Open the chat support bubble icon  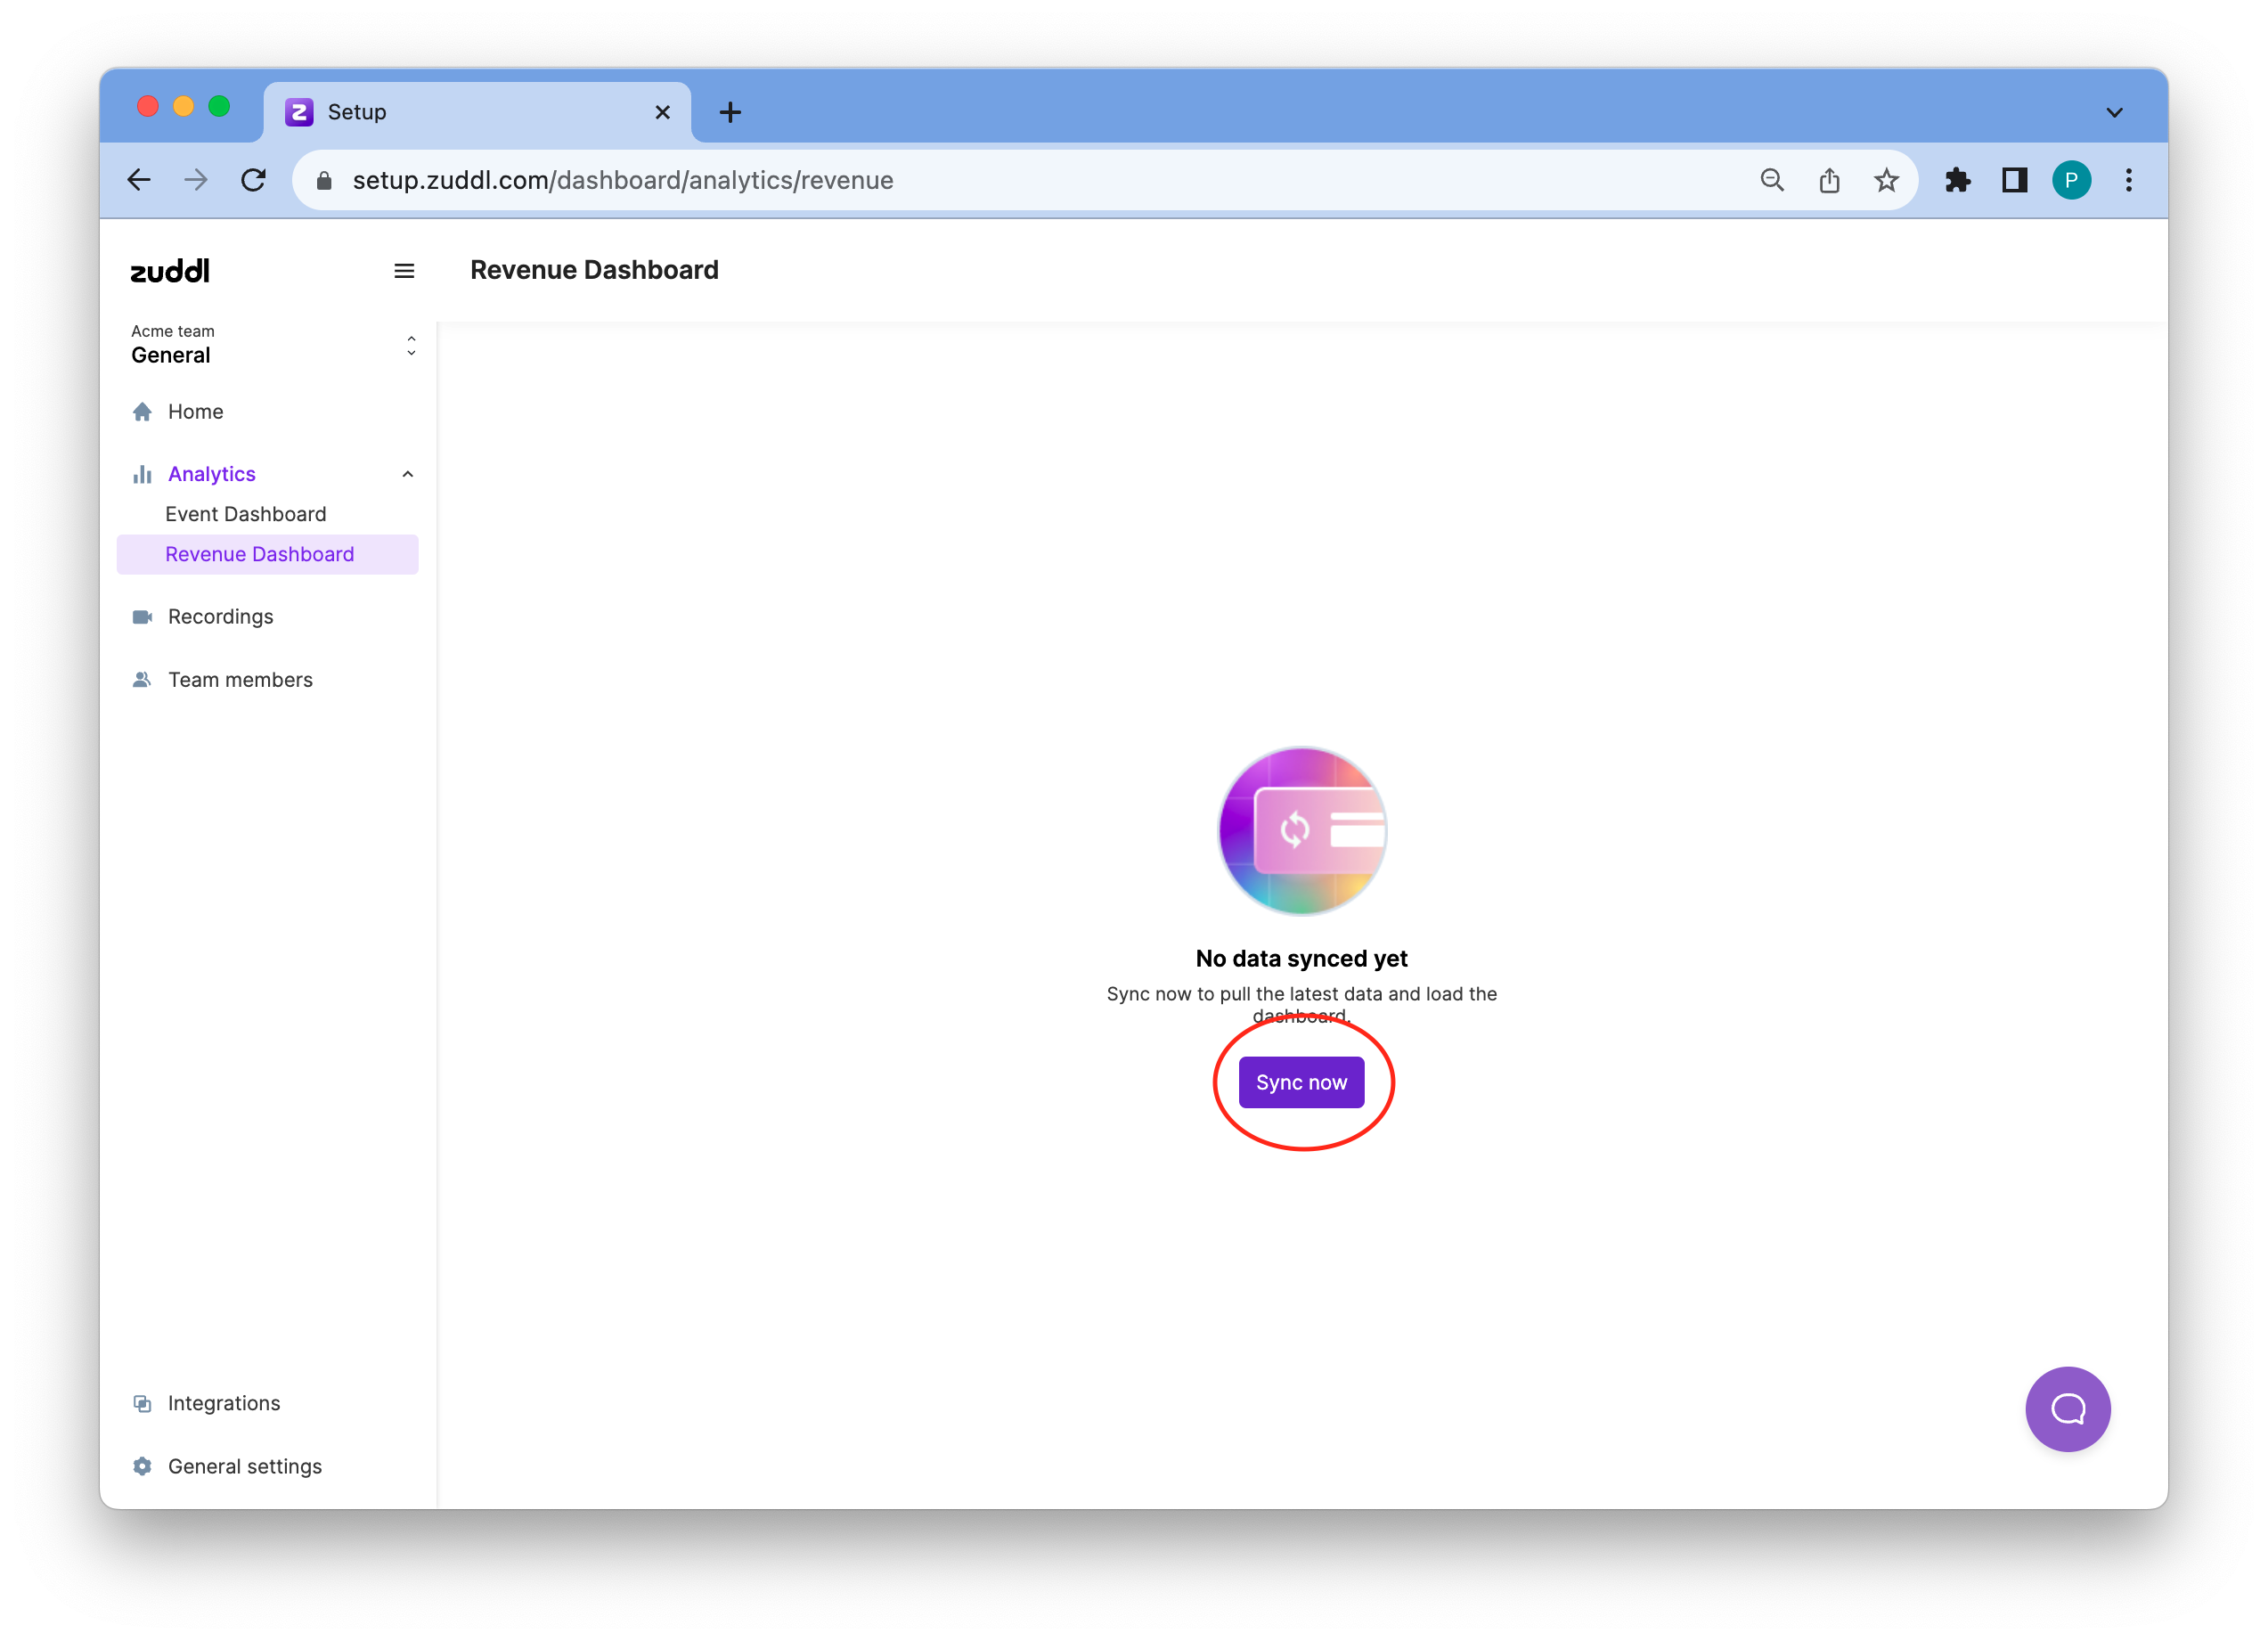click(x=2067, y=1408)
